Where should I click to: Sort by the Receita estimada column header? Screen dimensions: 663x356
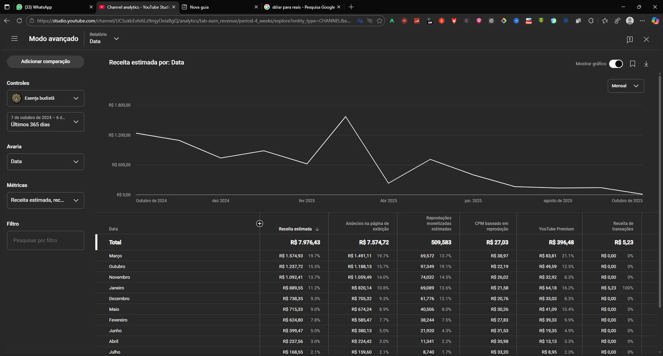tap(295, 229)
